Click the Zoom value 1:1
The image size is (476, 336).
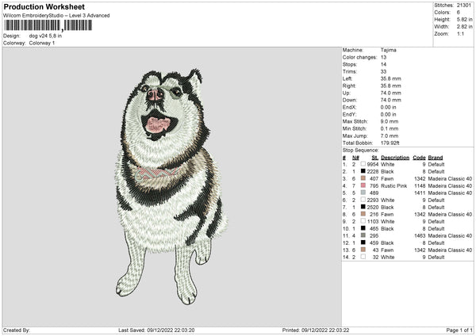coord(460,33)
